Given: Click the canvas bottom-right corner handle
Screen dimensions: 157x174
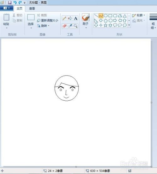Looking at the screenshot, I should click(151, 167).
